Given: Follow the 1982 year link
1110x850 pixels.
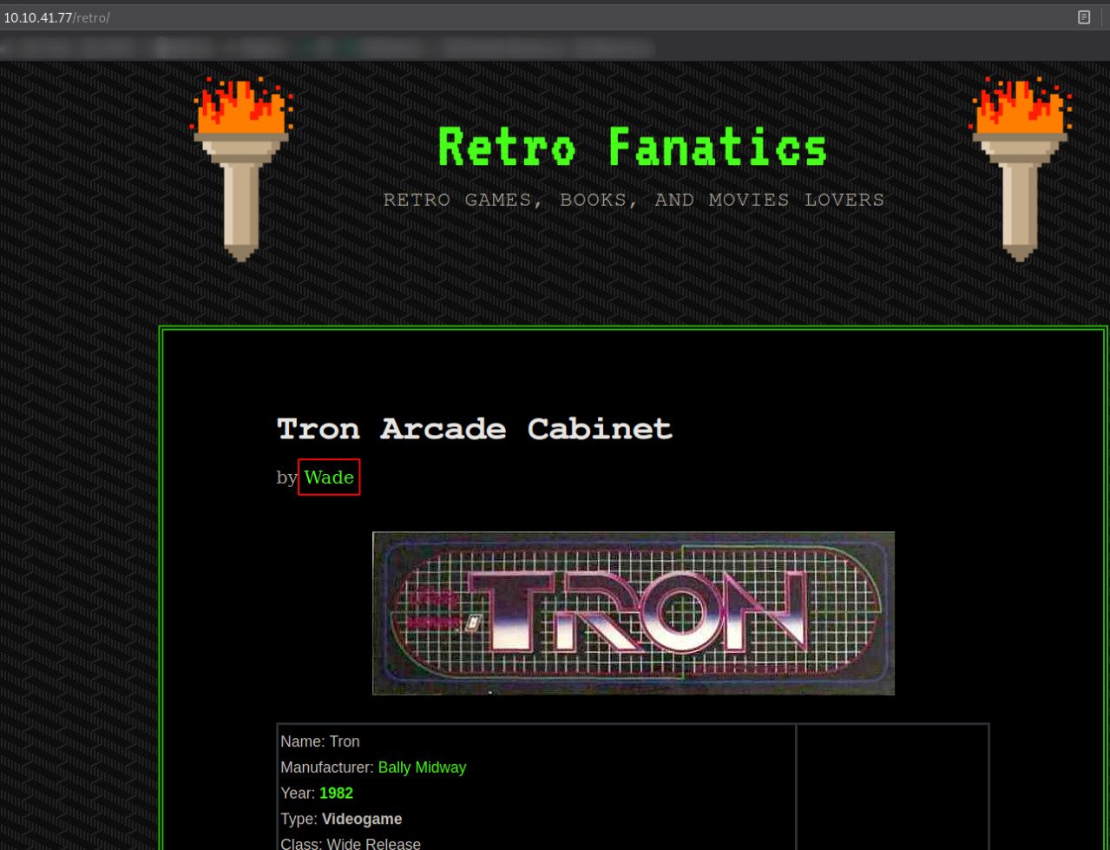Looking at the screenshot, I should [x=336, y=794].
